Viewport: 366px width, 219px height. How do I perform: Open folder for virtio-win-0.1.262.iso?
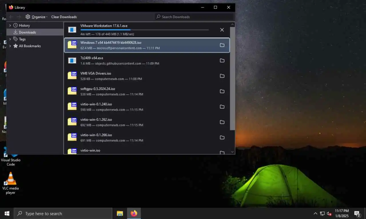click(x=222, y=122)
